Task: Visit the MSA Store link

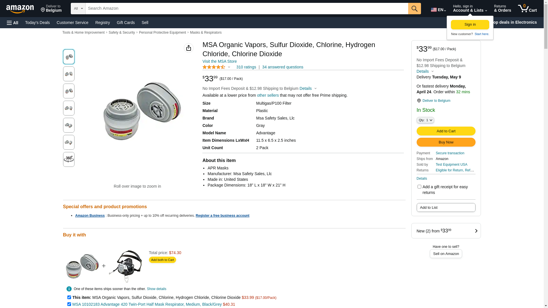Action: pos(219,61)
